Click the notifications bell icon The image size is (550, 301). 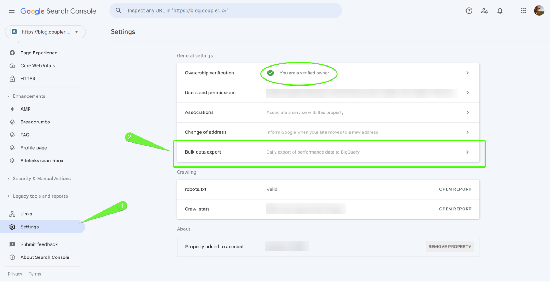[x=500, y=10]
